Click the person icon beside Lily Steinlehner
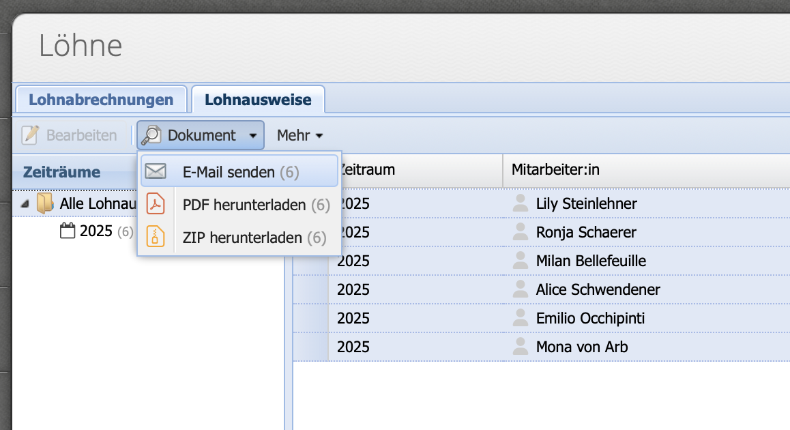 tap(520, 203)
